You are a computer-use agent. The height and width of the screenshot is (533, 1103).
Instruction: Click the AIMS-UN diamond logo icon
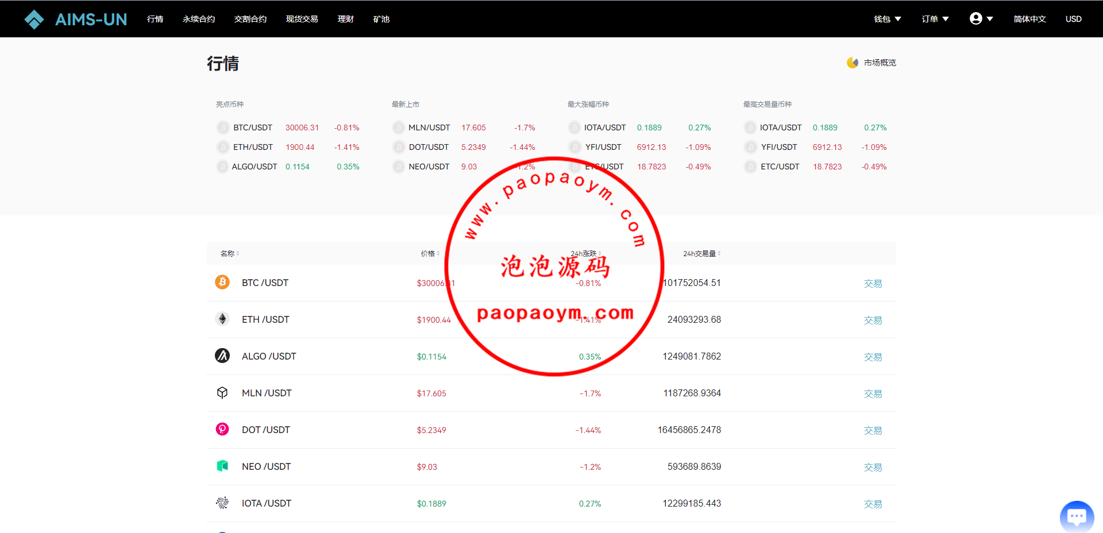point(34,20)
